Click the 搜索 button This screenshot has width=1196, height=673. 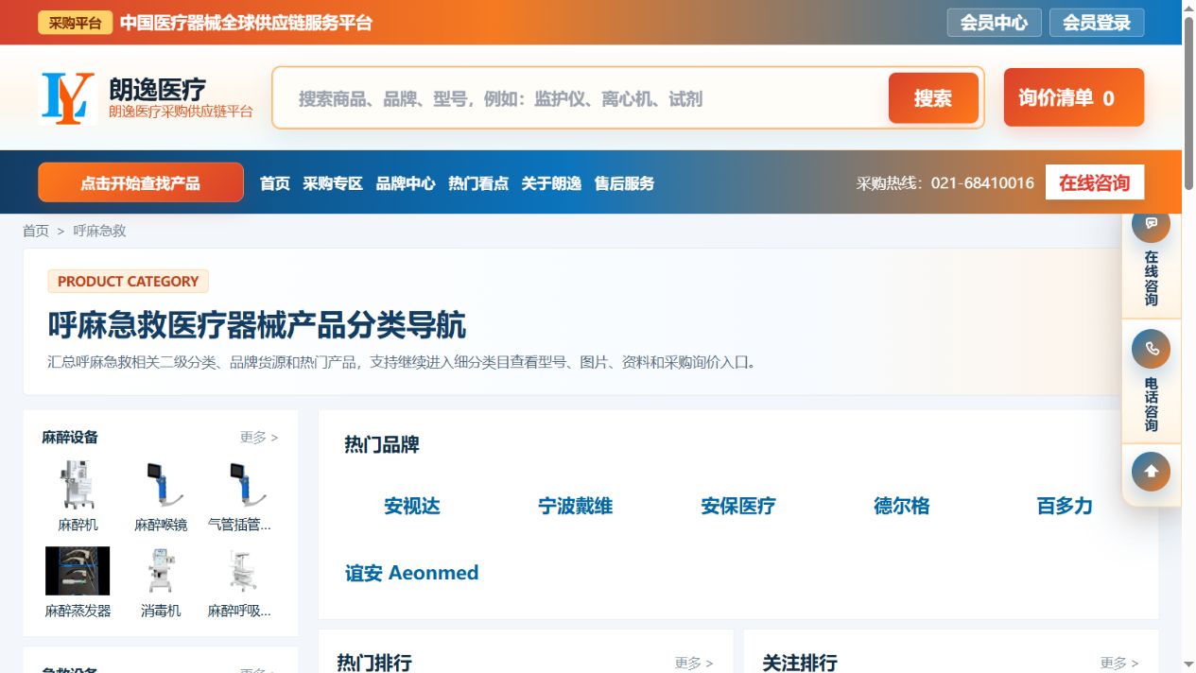(x=933, y=98)
